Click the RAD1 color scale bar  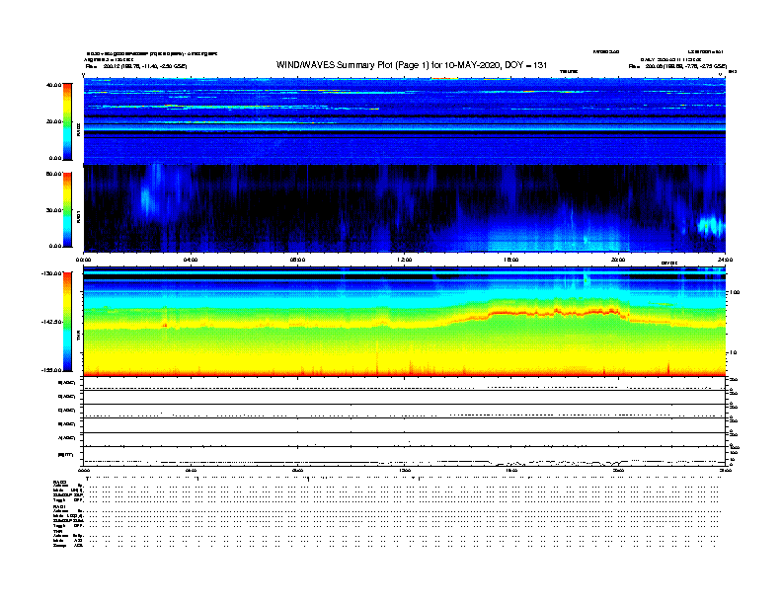(x=67, y=210)
